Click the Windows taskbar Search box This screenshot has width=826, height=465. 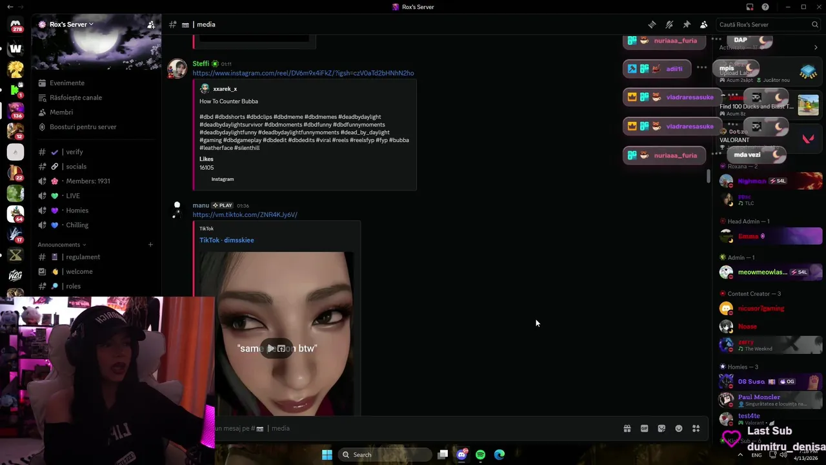[385, 455]
